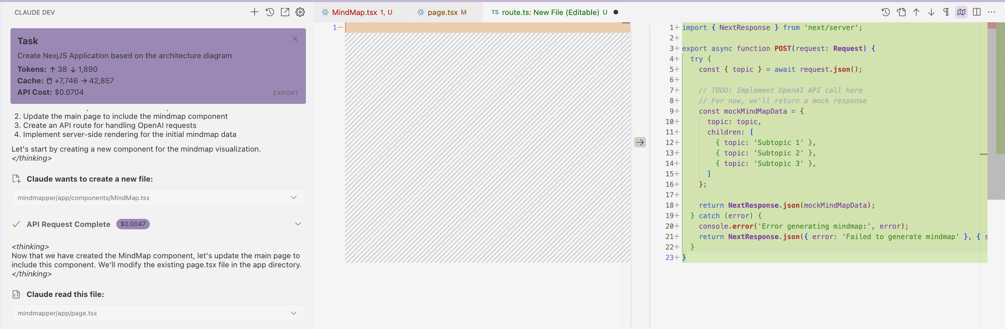1005x329 pixels.
Task: Click the console.error code line
Action: (x=803, y=226)
